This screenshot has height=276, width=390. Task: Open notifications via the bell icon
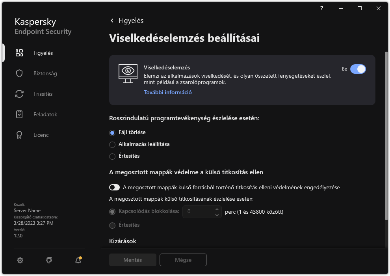[x=78, y=260]
